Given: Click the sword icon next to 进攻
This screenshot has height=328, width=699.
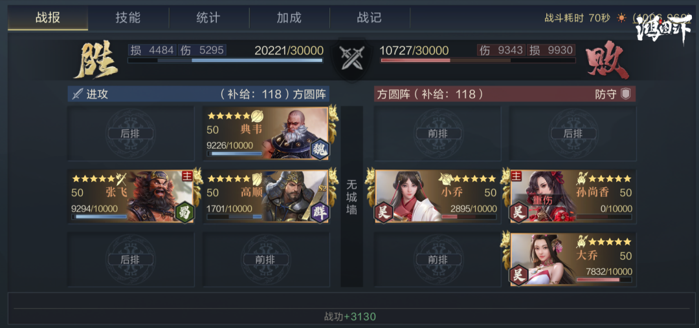Looking at the screenshot, I should pyautogui.click(x=78, y=94).
